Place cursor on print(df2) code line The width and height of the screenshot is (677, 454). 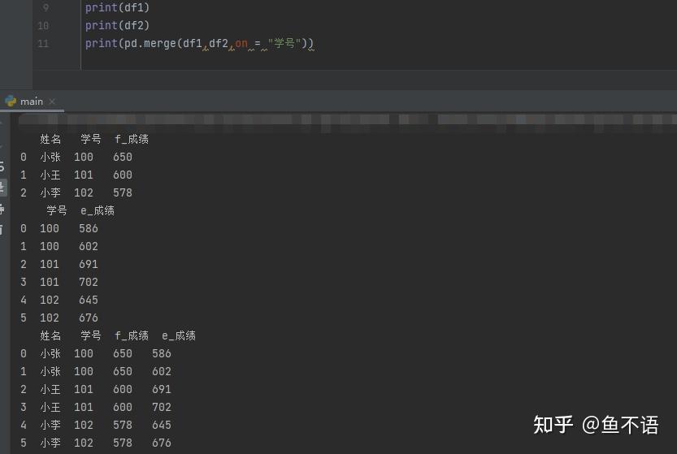pos(117,25)
